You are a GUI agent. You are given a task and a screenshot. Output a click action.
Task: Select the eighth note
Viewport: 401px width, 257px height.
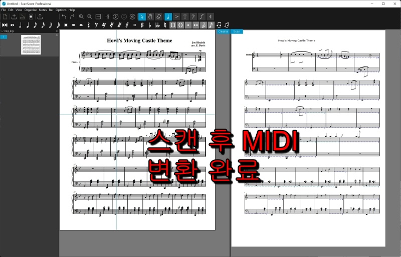[x=35, y=25]
